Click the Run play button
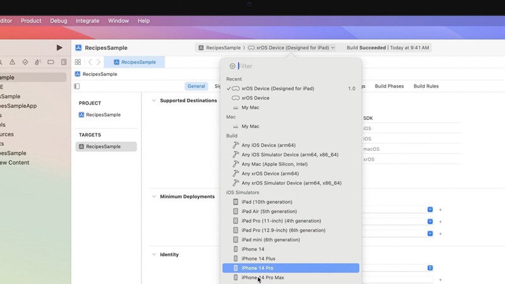Screen dimensions: 505x284 click(x=59, y=48)
